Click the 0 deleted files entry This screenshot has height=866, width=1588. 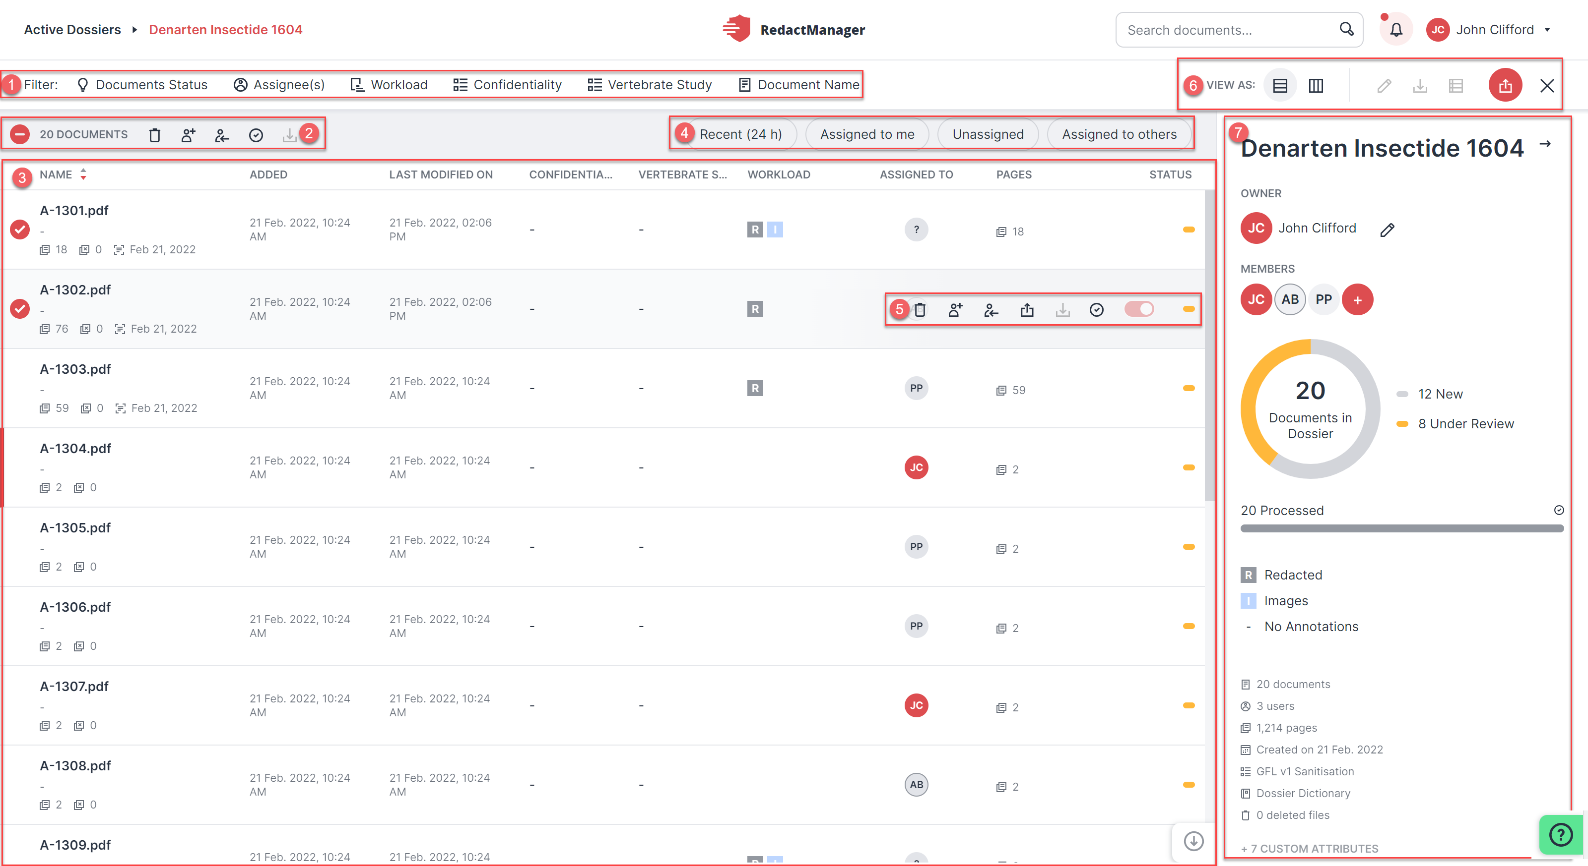[1285, 814]
